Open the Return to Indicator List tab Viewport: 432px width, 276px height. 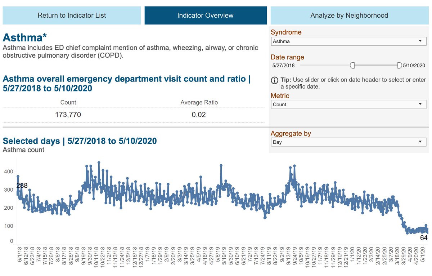coord(72,15)
